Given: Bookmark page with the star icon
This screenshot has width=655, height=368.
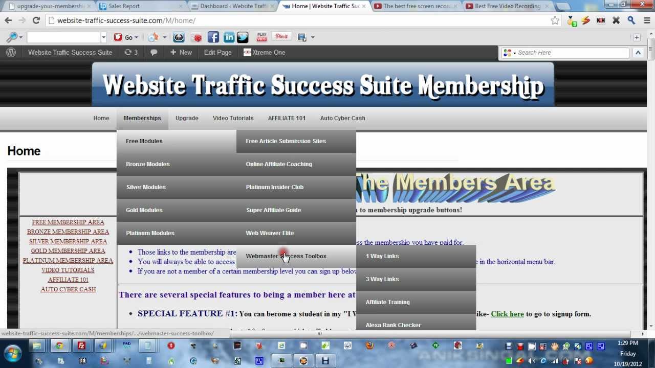Looking at the screenshot, I should (555, 20).
